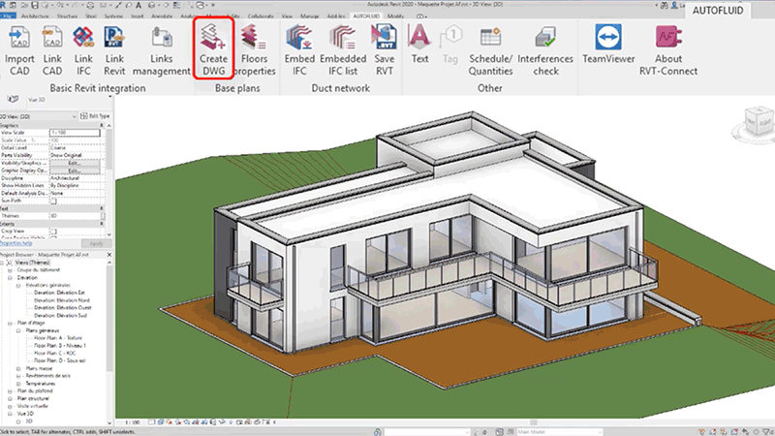Toggle the Sun Path checkbox
The width and height of the screenshot is (775, 436).
[x=53, y=201]
